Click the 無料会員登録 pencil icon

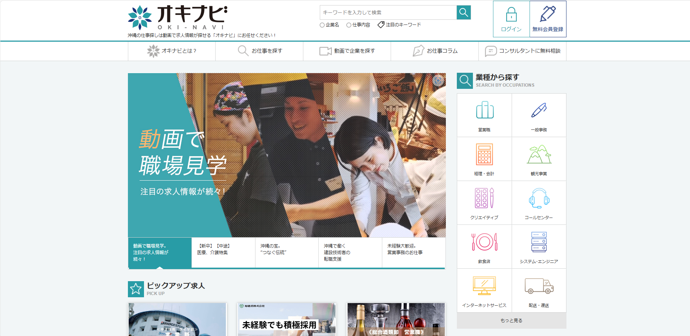coord(547,14)
